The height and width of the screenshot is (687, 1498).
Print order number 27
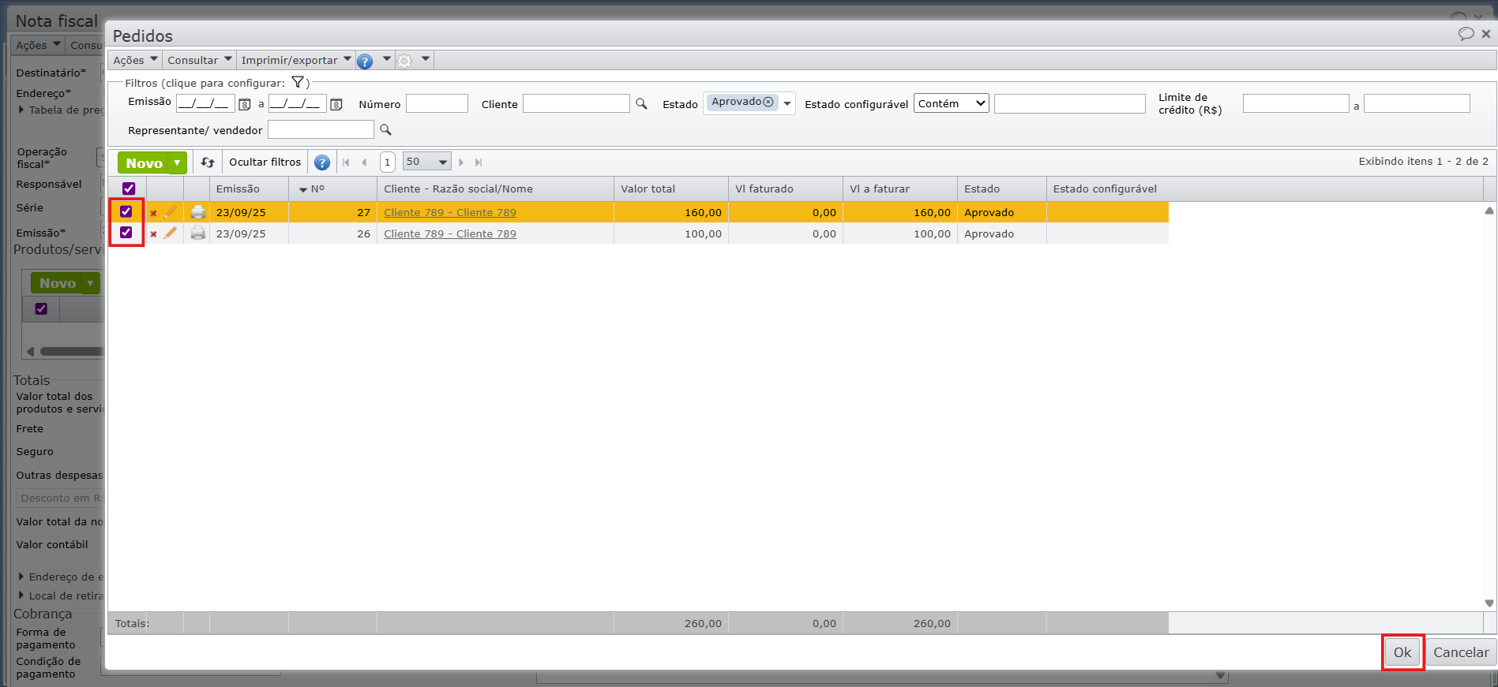click(198, 212)
